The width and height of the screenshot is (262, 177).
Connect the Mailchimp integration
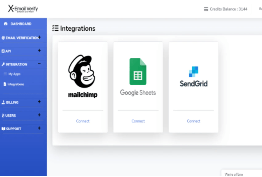click(x=83, y=121)
